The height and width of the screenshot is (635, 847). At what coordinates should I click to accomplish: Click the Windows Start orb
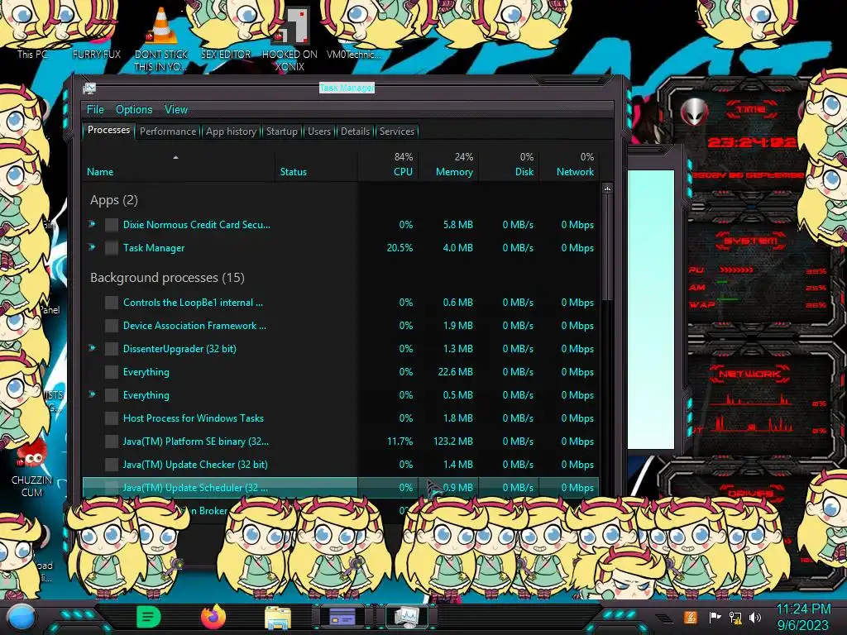point(21,618)
